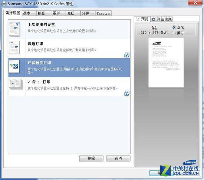Click the 210 x 297 毫米 dimensions text
The image size is (204, 180).
coord(154,33)
